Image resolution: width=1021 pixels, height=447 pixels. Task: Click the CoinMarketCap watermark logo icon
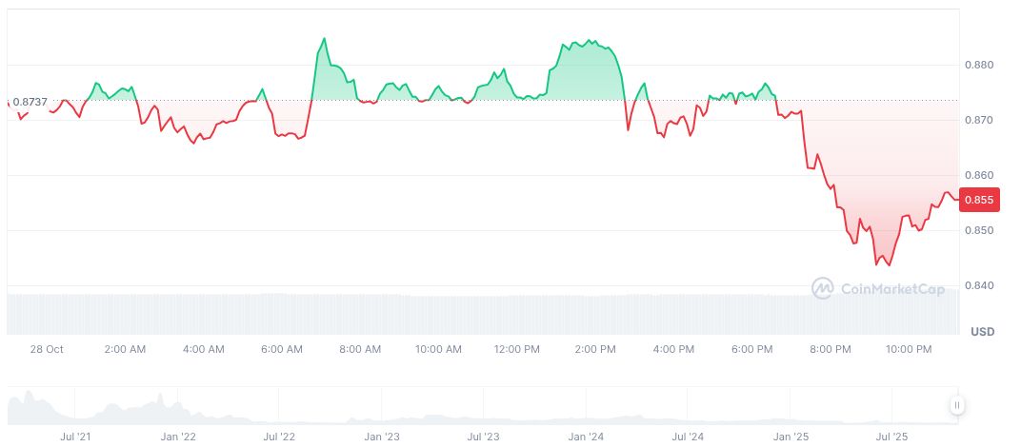[823, 287]
